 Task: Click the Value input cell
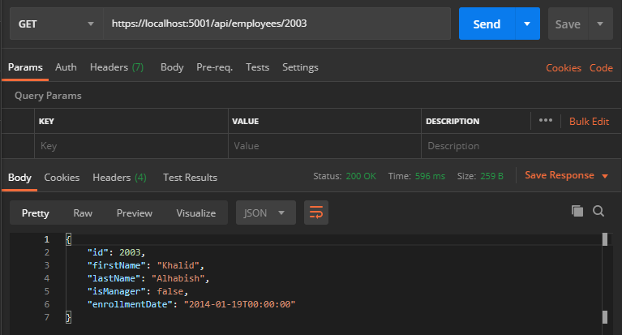point(324,146)
